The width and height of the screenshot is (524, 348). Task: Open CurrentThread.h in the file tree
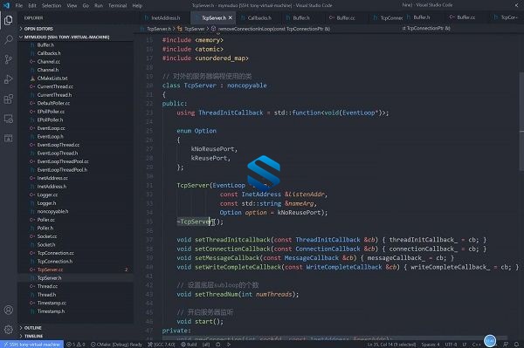click(76, 95)
